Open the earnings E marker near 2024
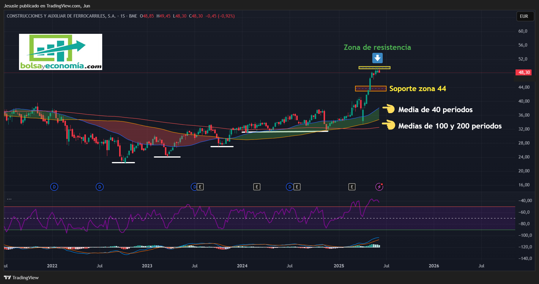The image size is (539, 284). [257, 187]
